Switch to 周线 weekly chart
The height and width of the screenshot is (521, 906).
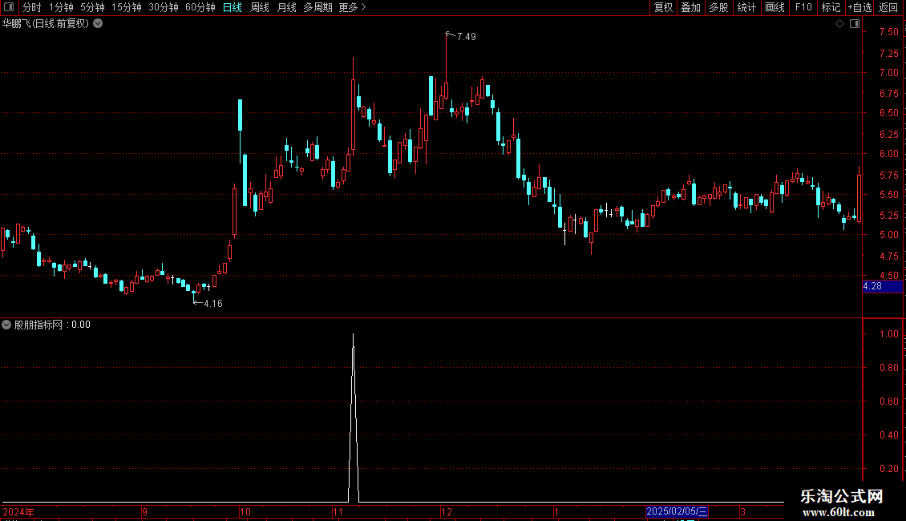(260, 7)
